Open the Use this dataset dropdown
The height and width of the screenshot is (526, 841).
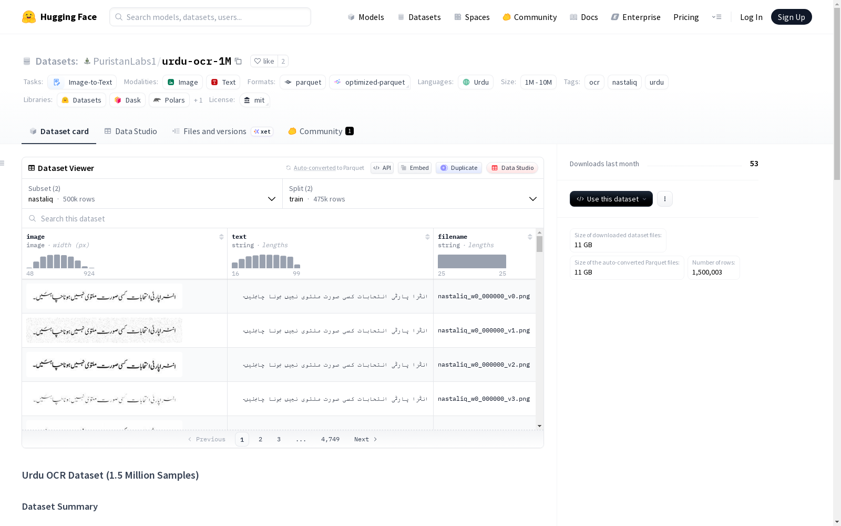pyautogui.click(x=611, y=199)
